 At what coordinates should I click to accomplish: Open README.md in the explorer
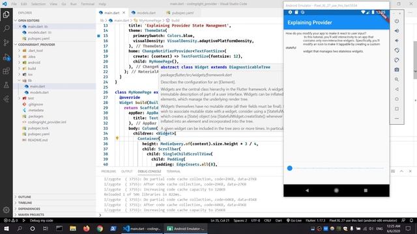[x=38, y=140]
